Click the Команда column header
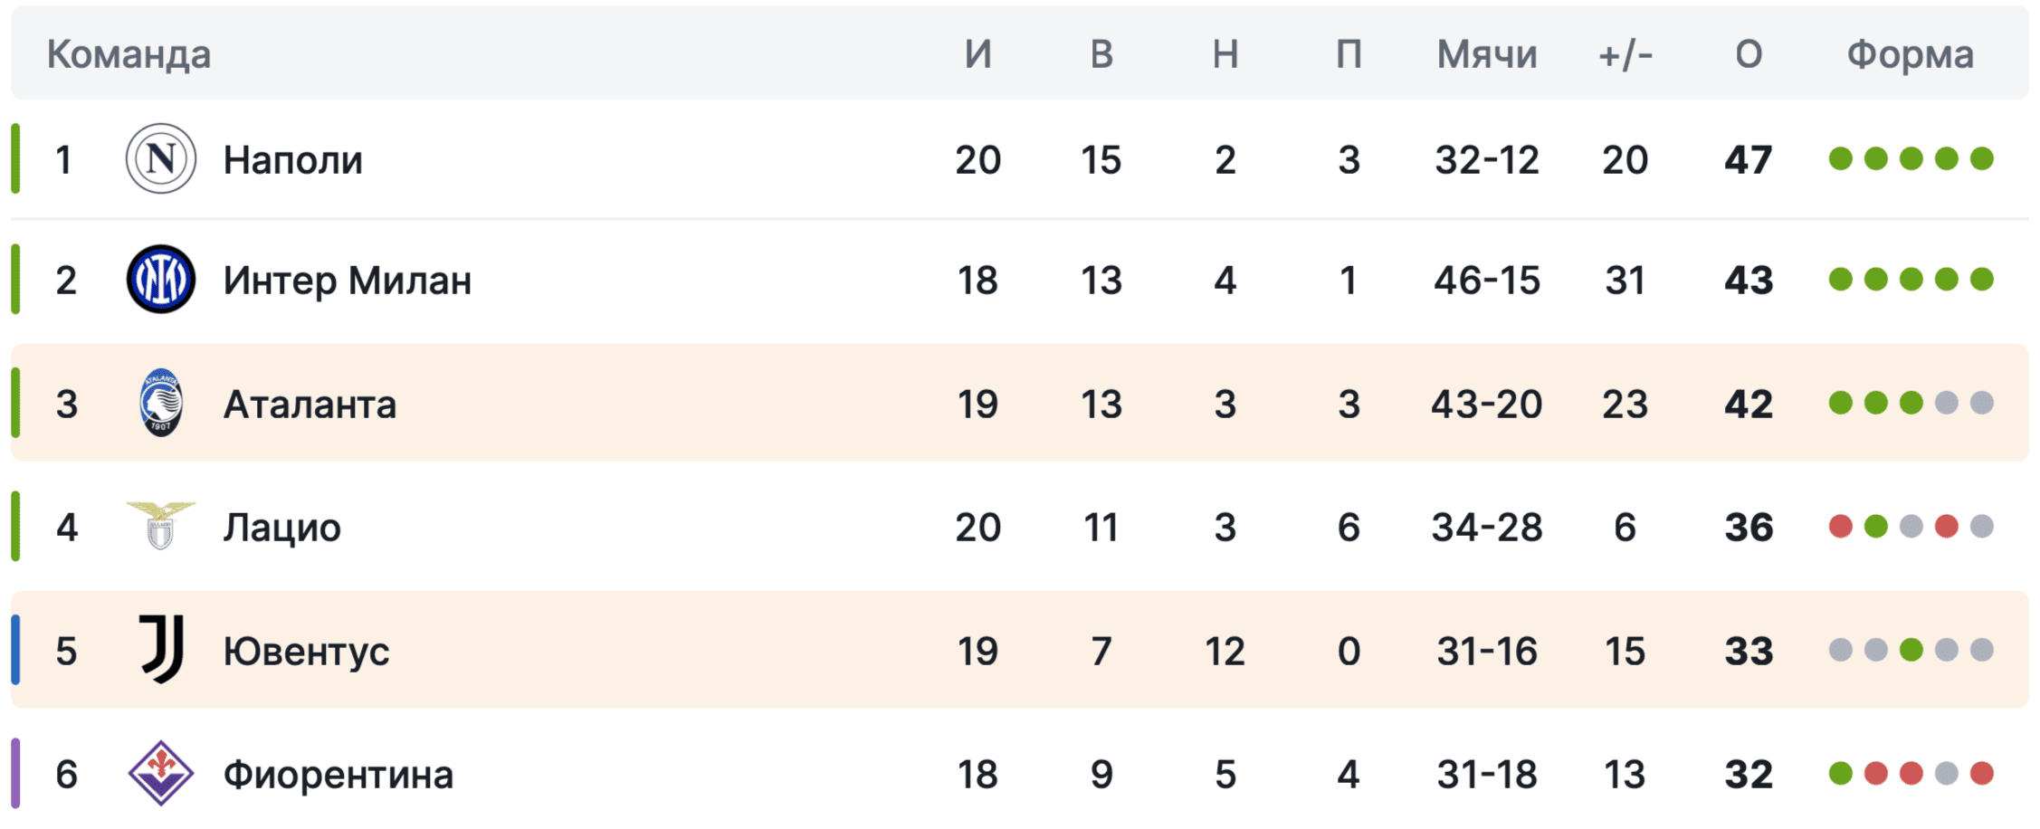 click(129, 54)
